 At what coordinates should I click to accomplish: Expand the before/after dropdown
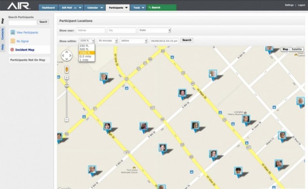tap(133, 40)
